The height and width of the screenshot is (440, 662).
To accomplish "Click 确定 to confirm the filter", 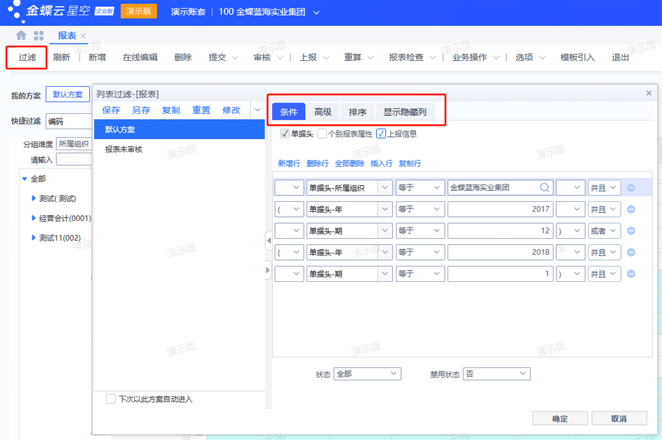I will pyautogui.click(x=559, y=418).
